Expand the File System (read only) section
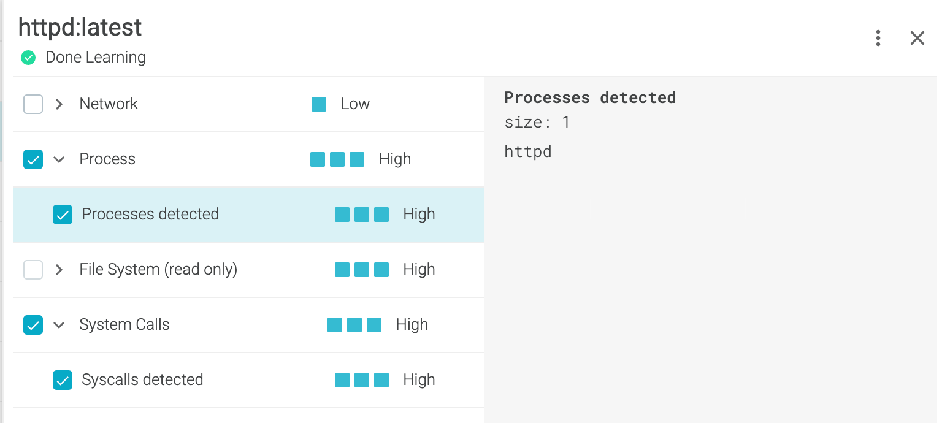Image resolution: width=942 pixels, height=423 pixels. point(59,270)
